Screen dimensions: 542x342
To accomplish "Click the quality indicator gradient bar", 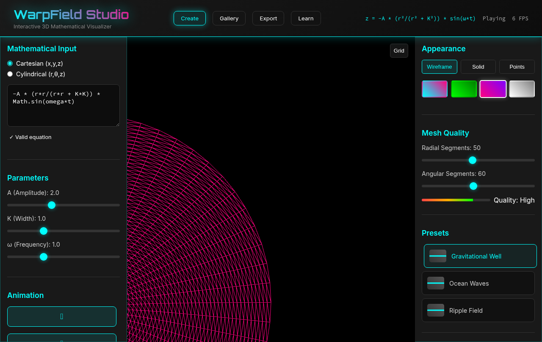I will click(447, 200).
